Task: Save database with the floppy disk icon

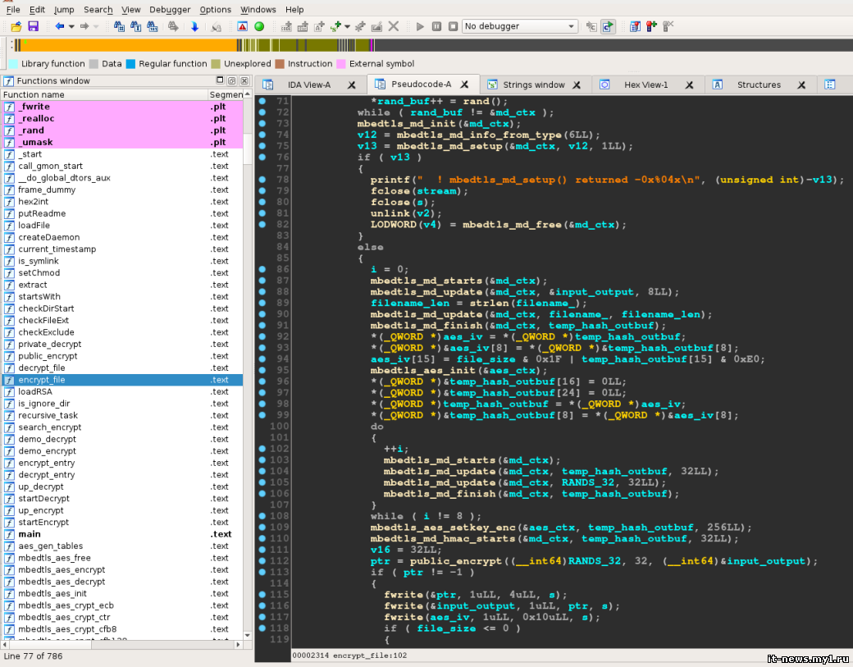Action: (34, 26)
